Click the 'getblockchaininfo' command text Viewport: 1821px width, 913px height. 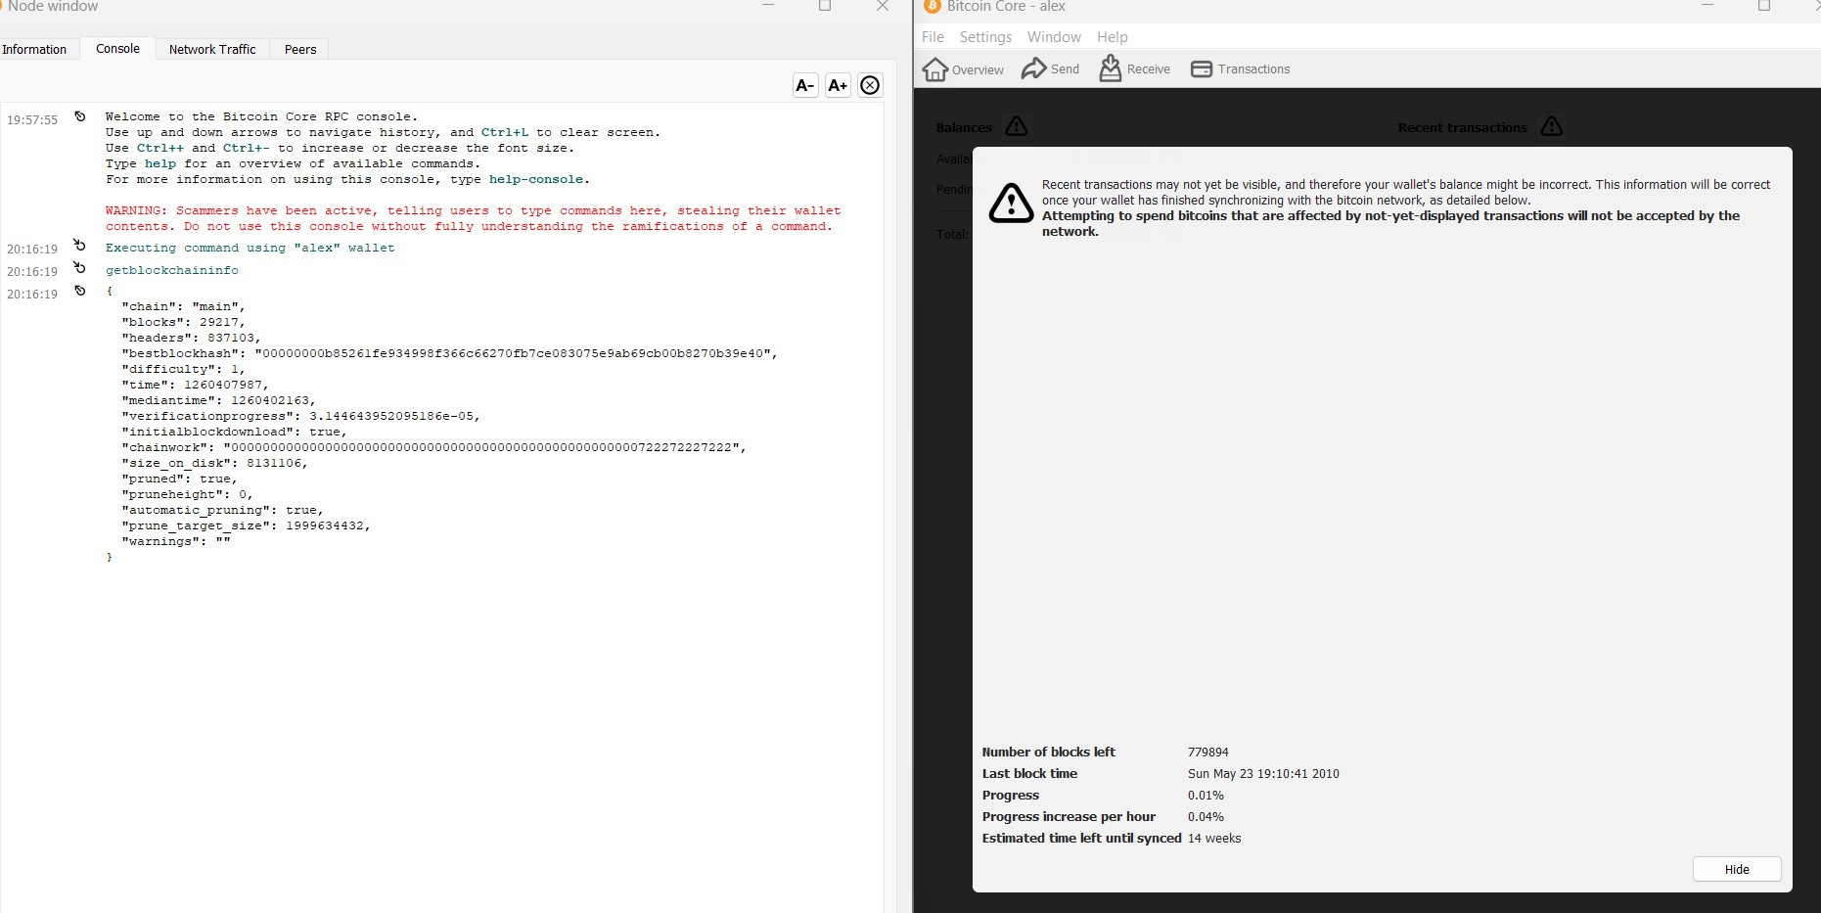point(172,270)
